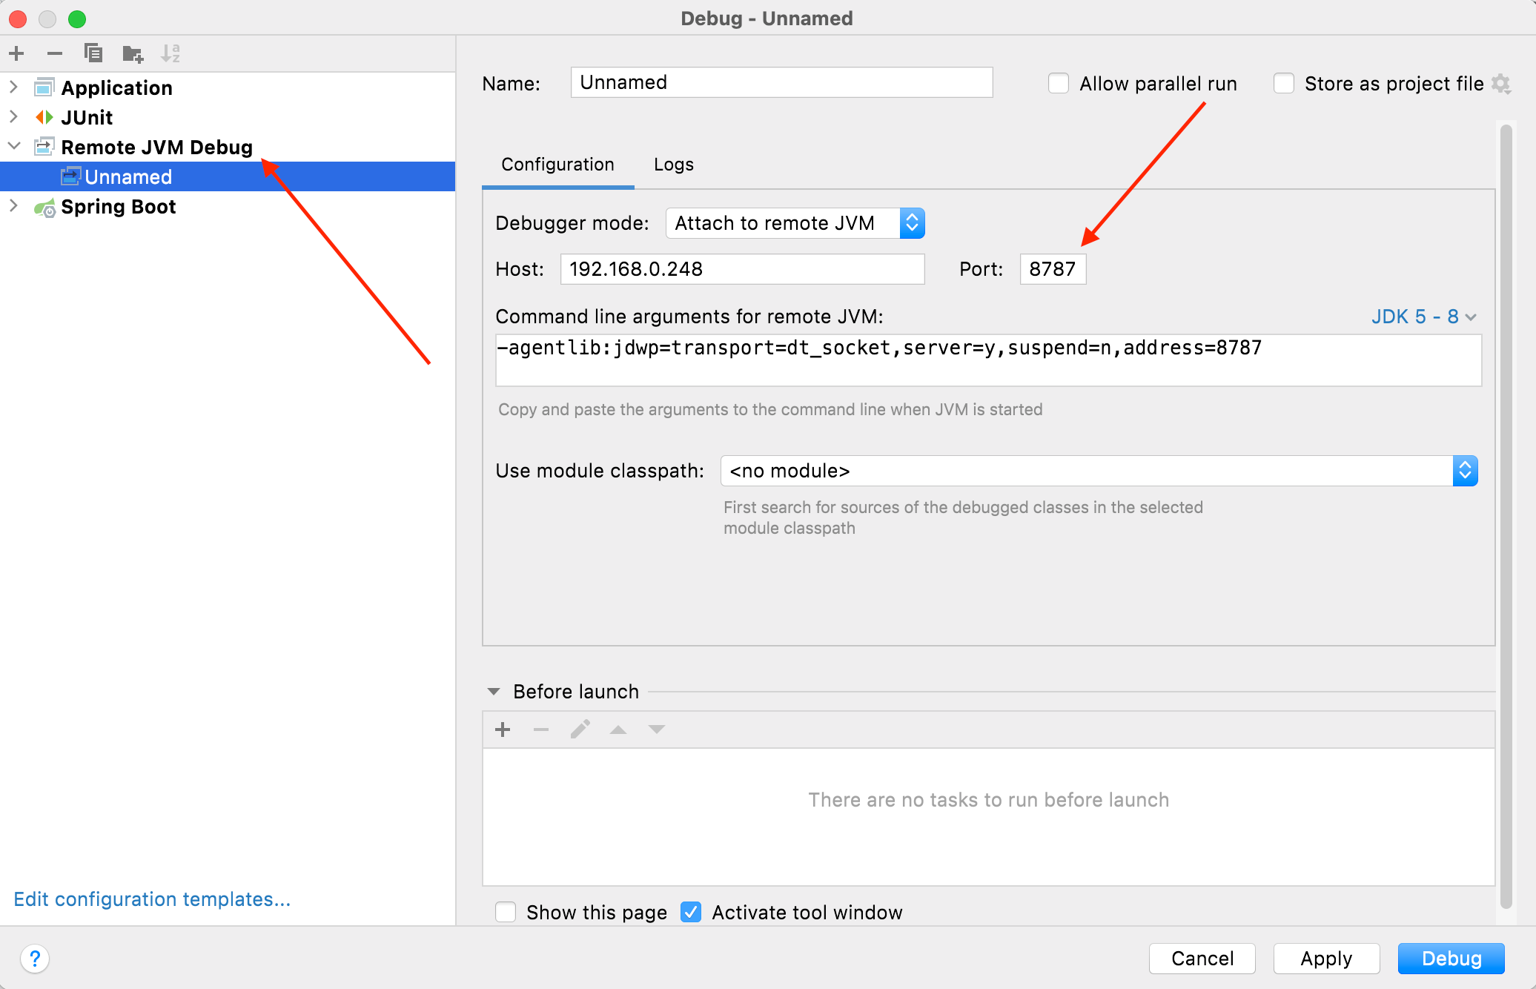Select the Application tree item
The image size is (1536, 989).
pyautogui.click(x=228, y=87)
